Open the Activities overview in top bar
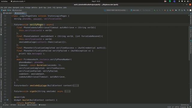Image resolution: width=192 pixels, height=108 pixels. click(4, 1)
